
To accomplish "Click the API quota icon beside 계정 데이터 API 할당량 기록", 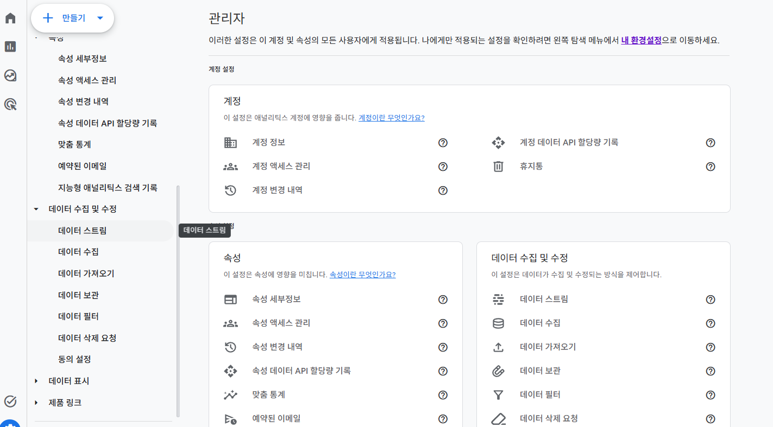I will pyautogui.click(x=498, y=143).
